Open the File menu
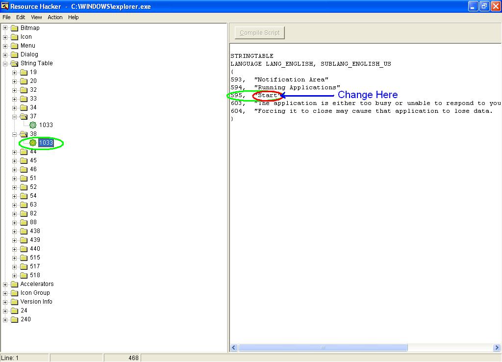502x362 pixels. (6, 17)
